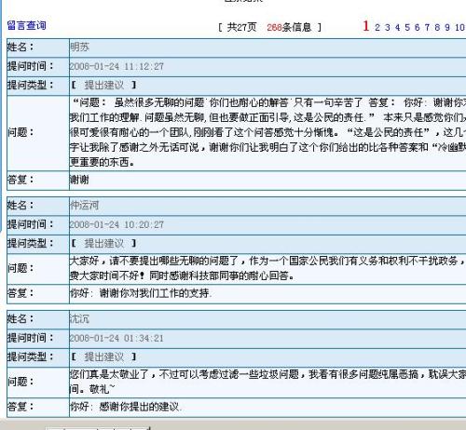This screenshot has width=466, height=430.
Task: Click 明苏's question text about 公民的责任
Action: pos(267,132)
